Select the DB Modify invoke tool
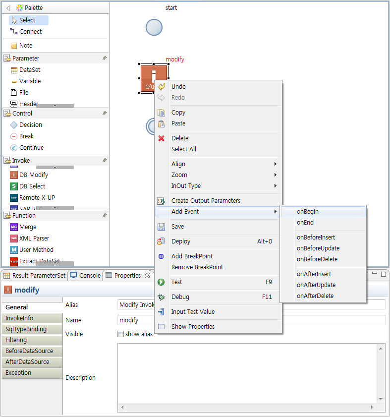390x417 pixels. click(33, 175)
